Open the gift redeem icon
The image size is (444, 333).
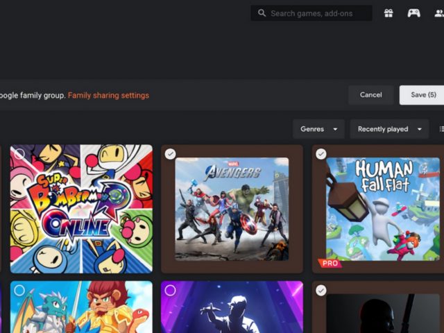pyautogui.click(x=388, y=13)
